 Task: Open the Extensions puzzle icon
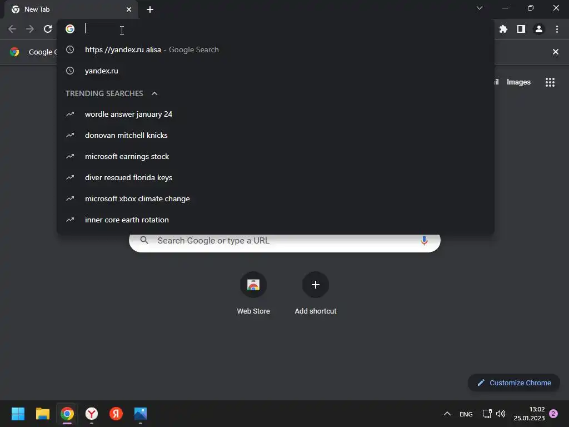click(x=503, y=29)
